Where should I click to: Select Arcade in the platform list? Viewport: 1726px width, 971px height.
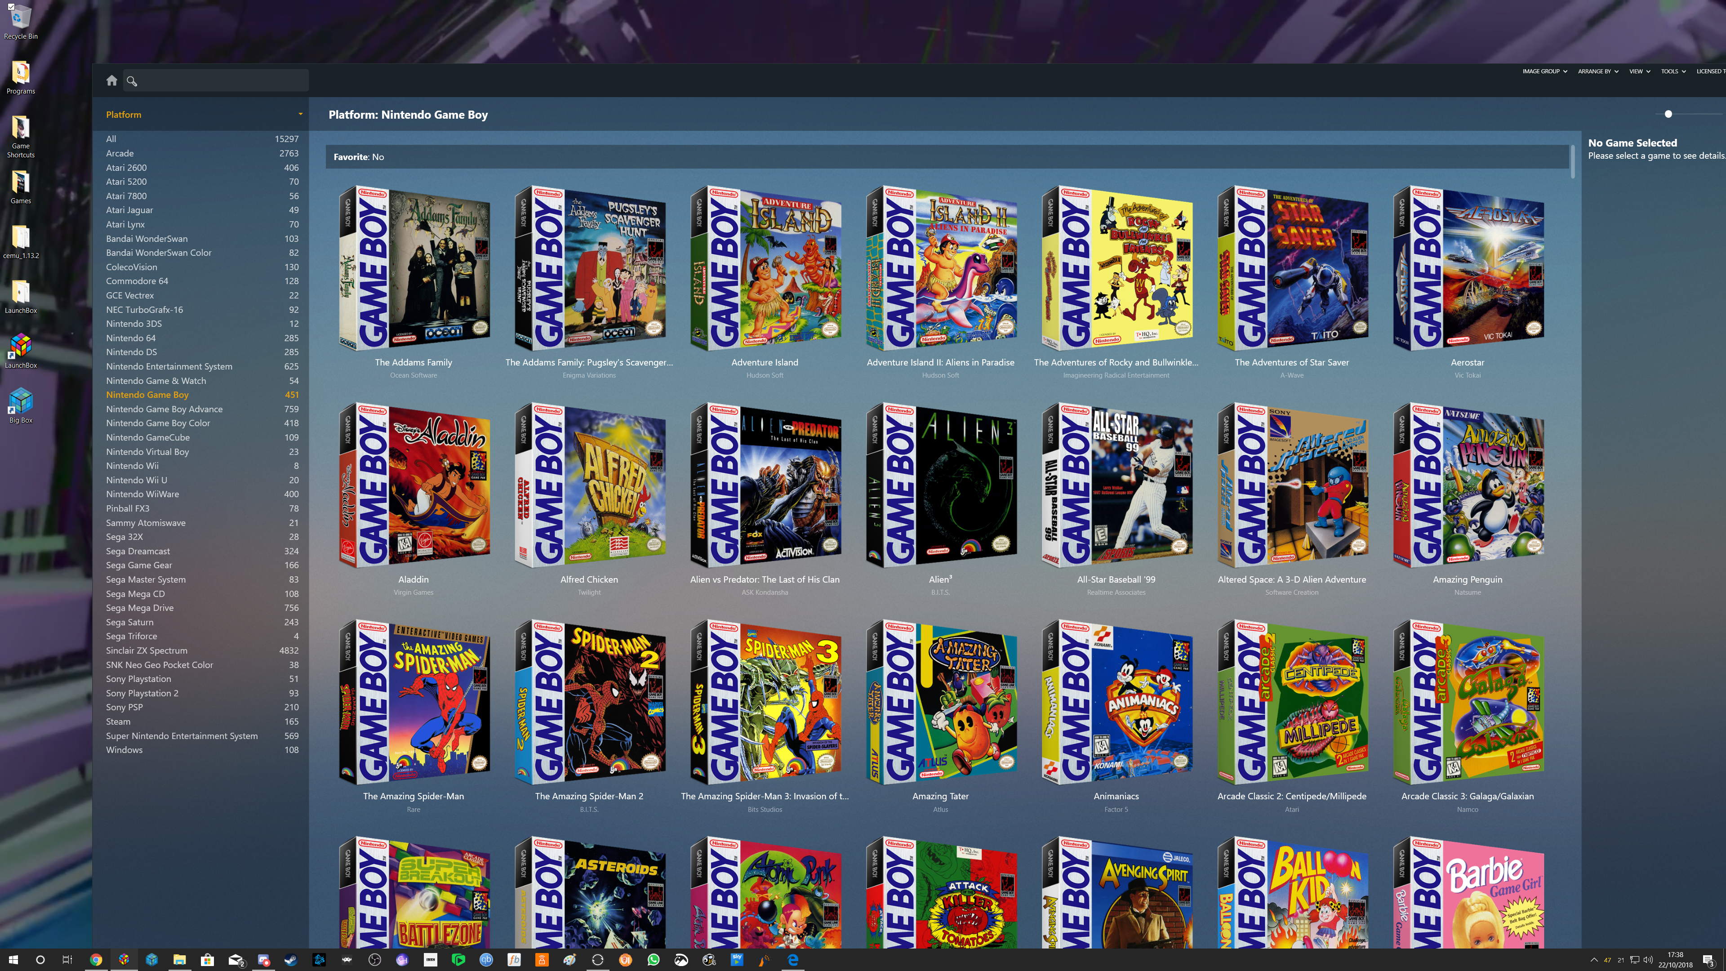[202, 153]
